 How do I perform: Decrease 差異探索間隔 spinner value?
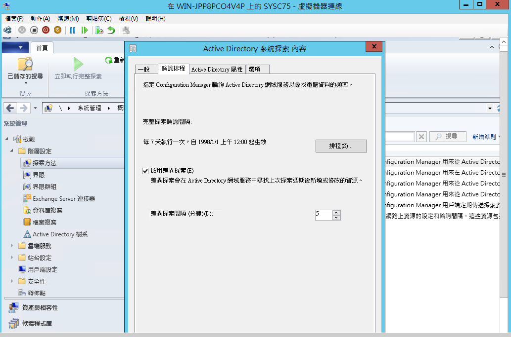(336, 218)
